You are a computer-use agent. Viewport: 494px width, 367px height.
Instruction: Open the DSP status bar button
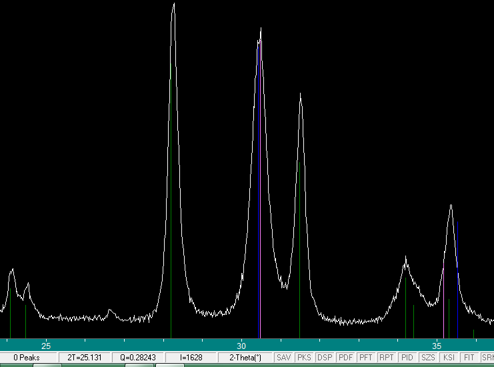tap(325, 358)
